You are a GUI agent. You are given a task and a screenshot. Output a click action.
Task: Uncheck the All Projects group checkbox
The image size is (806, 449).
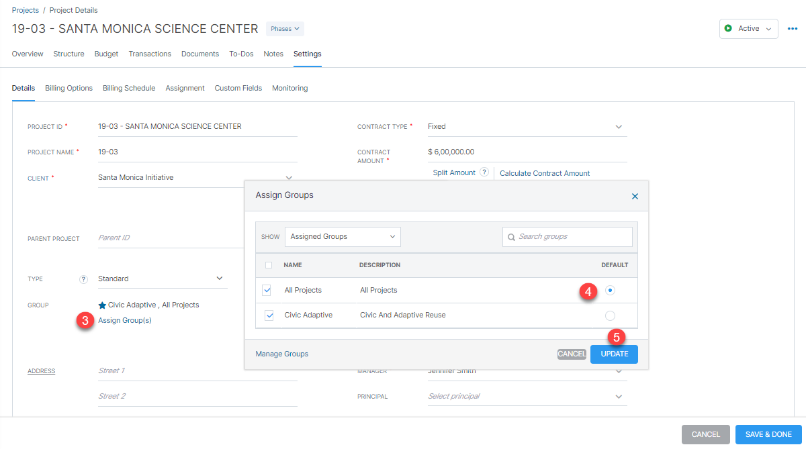[x=267, y=289]
